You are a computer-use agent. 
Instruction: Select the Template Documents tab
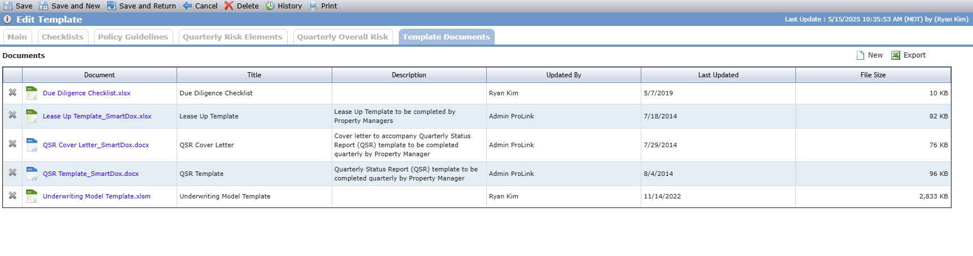446,37
